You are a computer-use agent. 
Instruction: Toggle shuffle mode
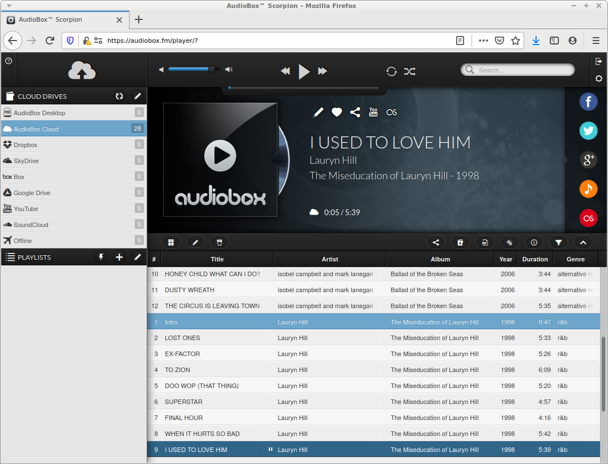click(410, 71)
